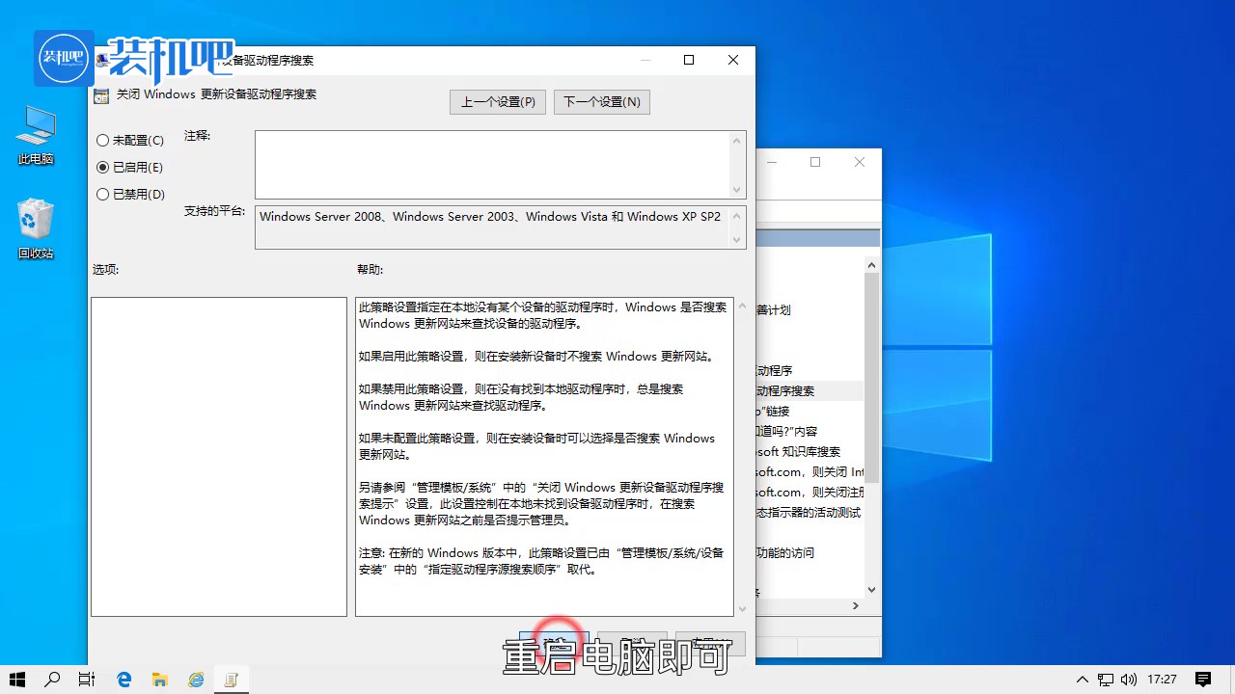The width and height of the screenshot is (1235, 694).
Task: Open Task View from the taskbar
Action: tap(87, 680)
